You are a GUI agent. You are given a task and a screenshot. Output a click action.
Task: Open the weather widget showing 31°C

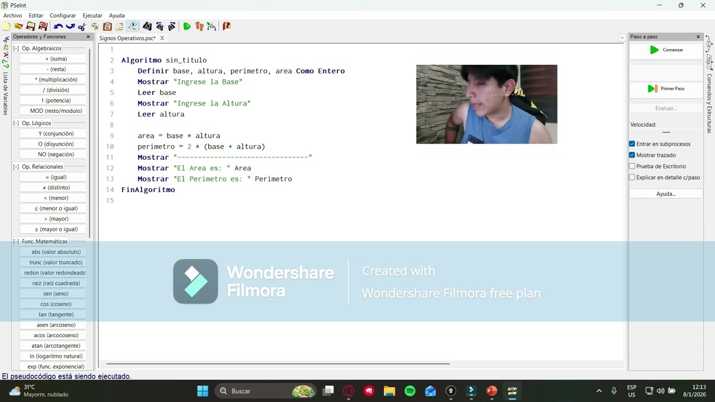[39, 391]
